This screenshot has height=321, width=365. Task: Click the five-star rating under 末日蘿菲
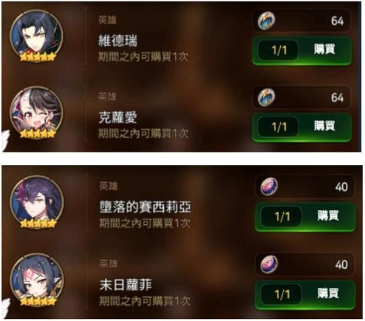tap(38, 301)
